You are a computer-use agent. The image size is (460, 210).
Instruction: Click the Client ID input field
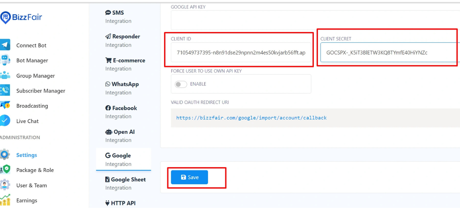241,52
